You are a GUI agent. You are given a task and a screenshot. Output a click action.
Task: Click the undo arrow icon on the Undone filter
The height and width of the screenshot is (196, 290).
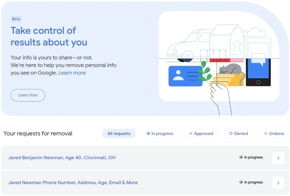(x=266, y=133)
